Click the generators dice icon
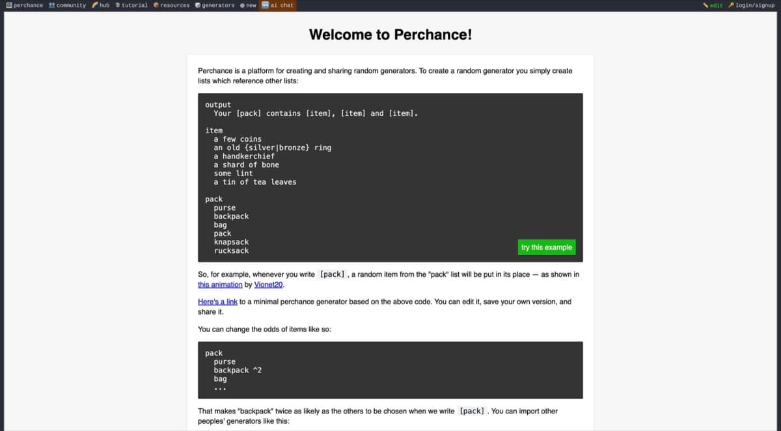The image size is (781, 431). 198,5
